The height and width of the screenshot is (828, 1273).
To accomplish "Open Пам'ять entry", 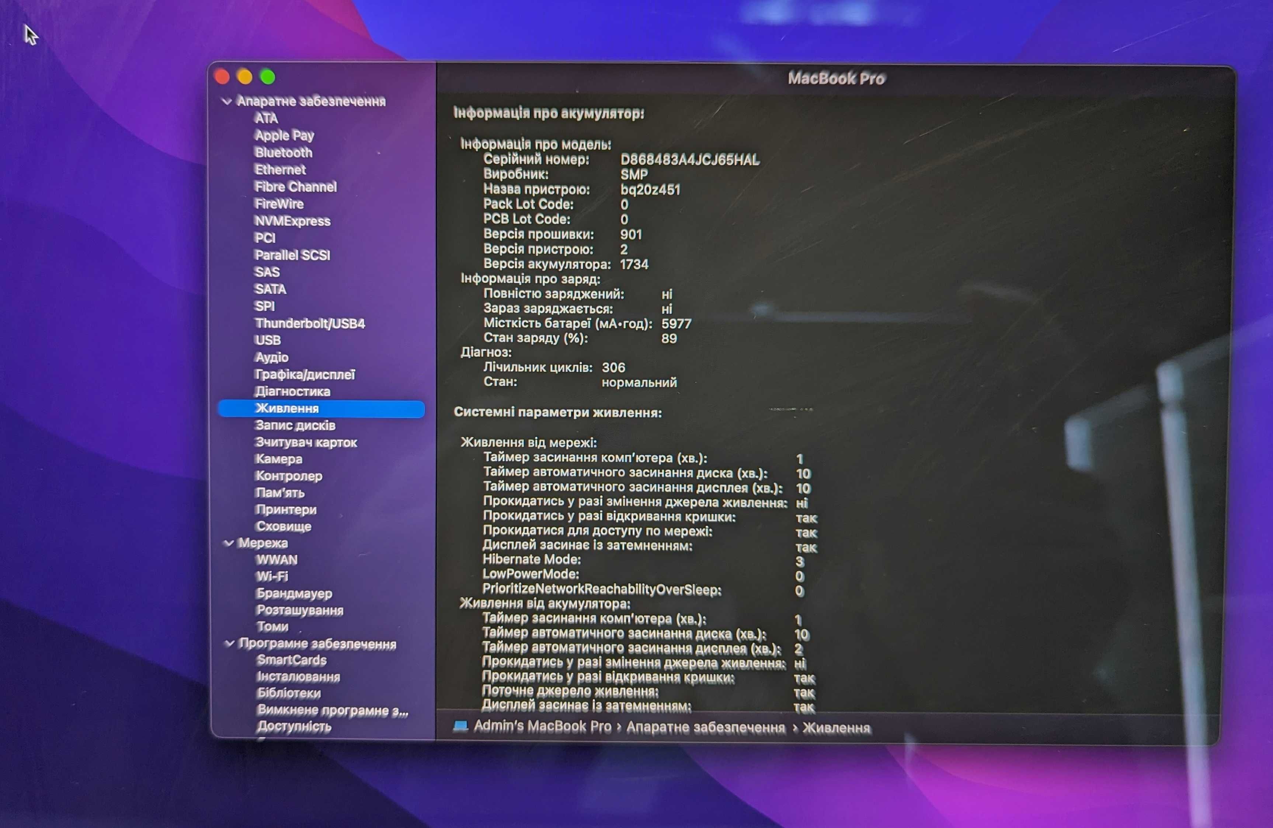I will click(x=280, y=493).
